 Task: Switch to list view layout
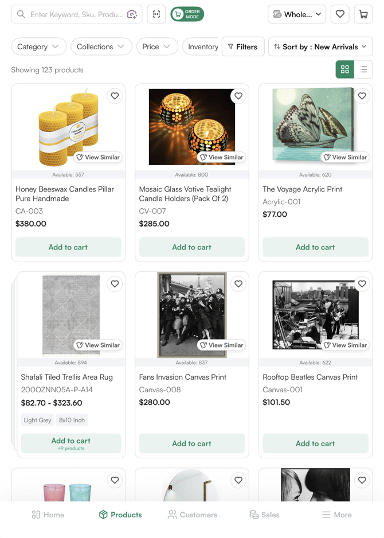pos(363,69)
